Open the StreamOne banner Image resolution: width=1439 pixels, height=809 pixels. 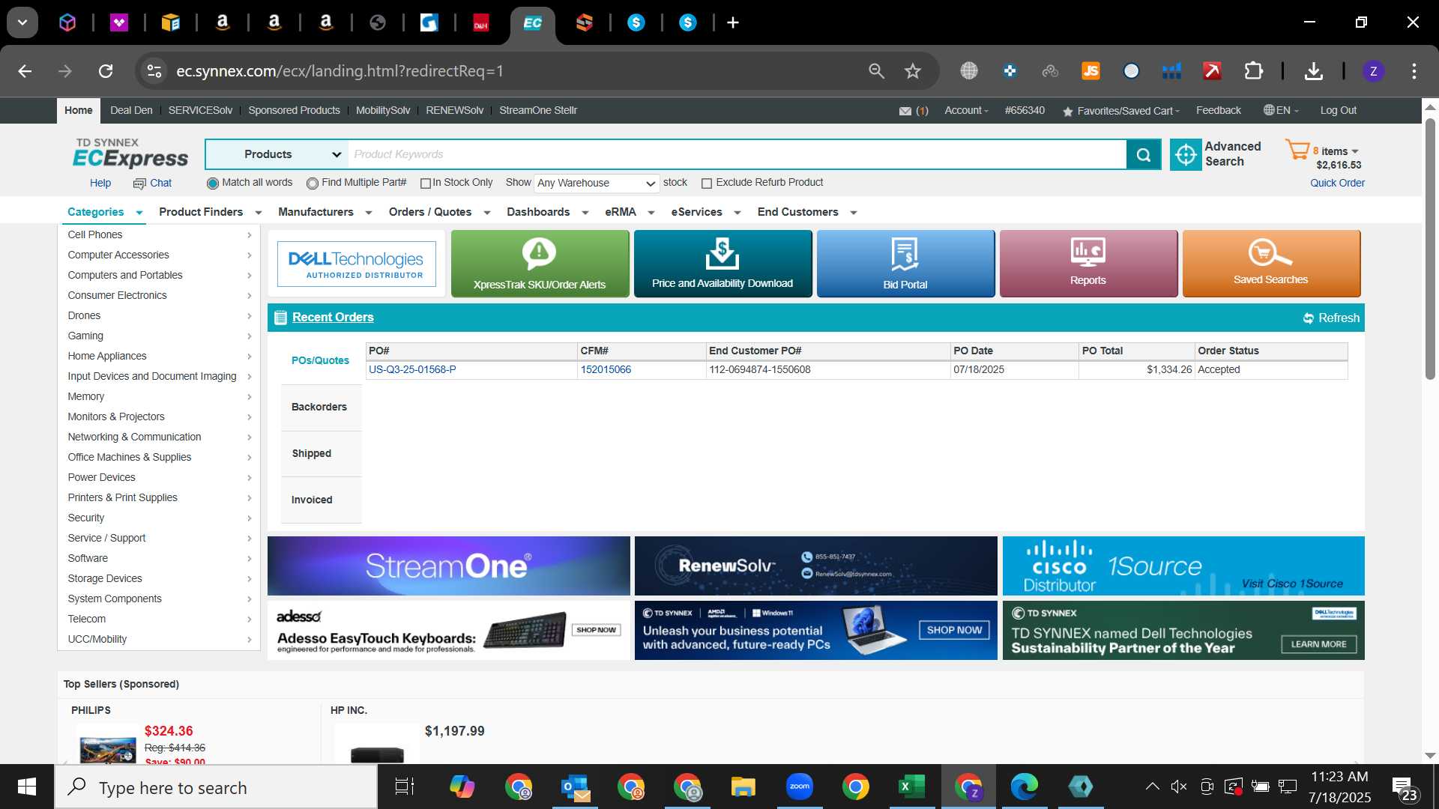click(x=449, y=566)
